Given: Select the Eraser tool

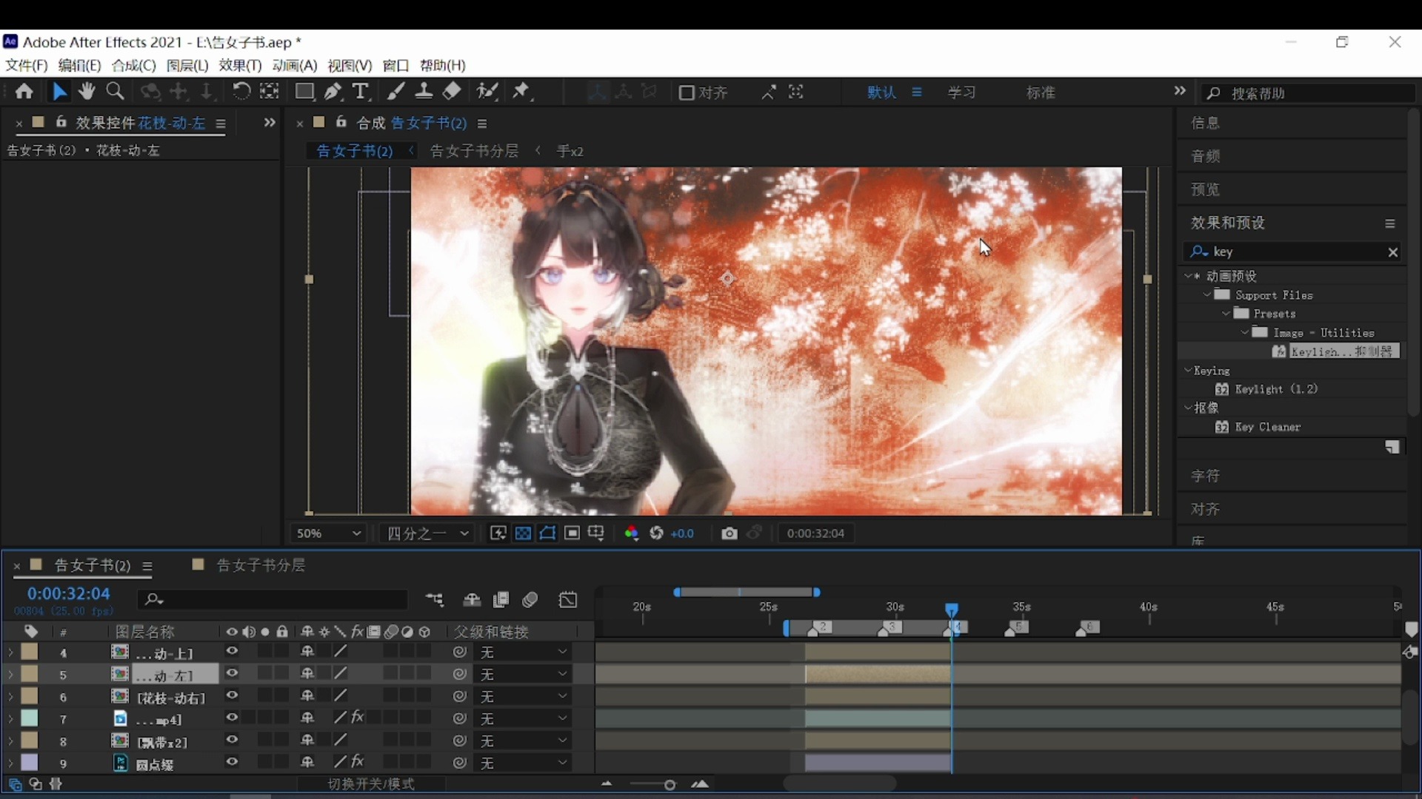Looking at the screenshot, I should pos(452,92).
